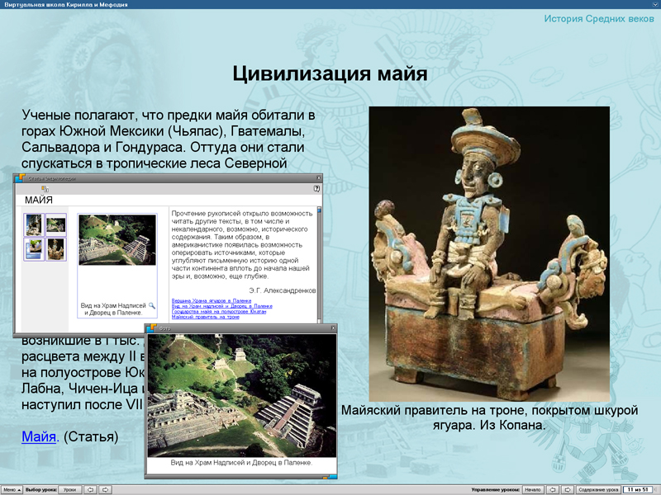Select the Yucatan map thumbnail
Image resolution: width=661 pixels, height=495 pixels.
(34, 249)
